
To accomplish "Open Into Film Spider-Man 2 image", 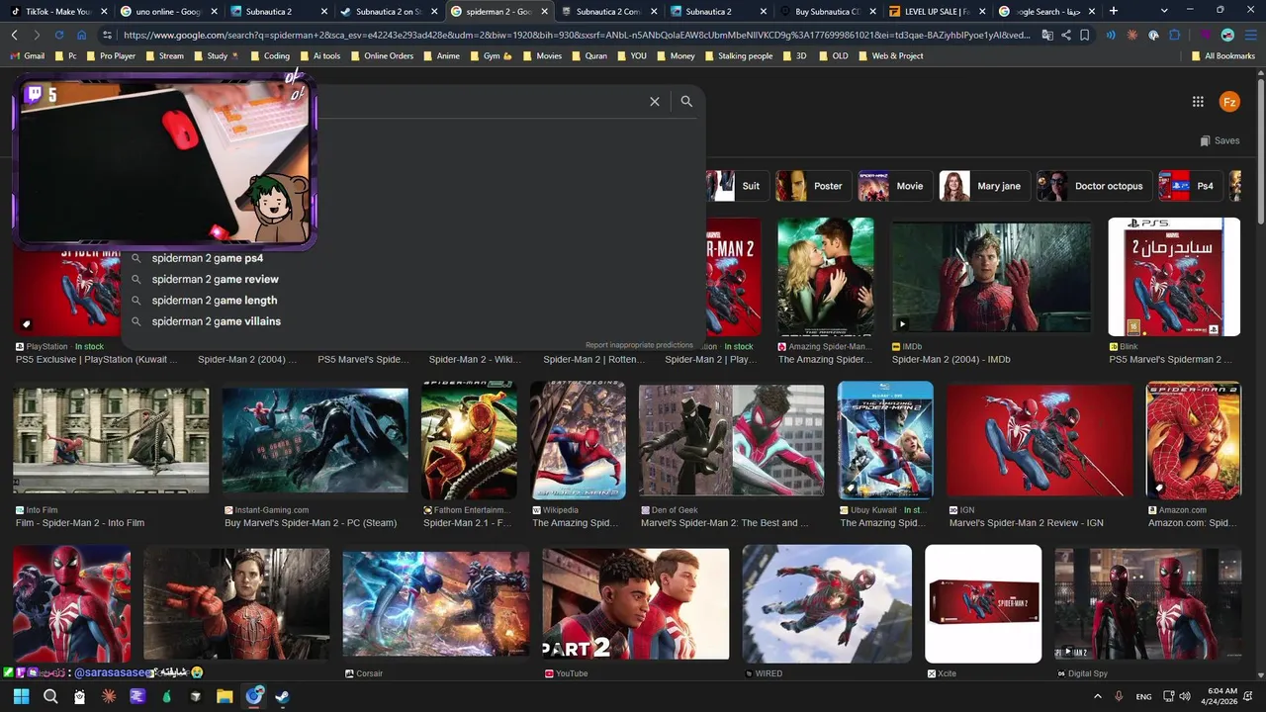I will (x=111, y=440).
